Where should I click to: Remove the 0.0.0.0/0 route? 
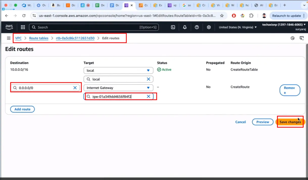click(x=290, y=90)
